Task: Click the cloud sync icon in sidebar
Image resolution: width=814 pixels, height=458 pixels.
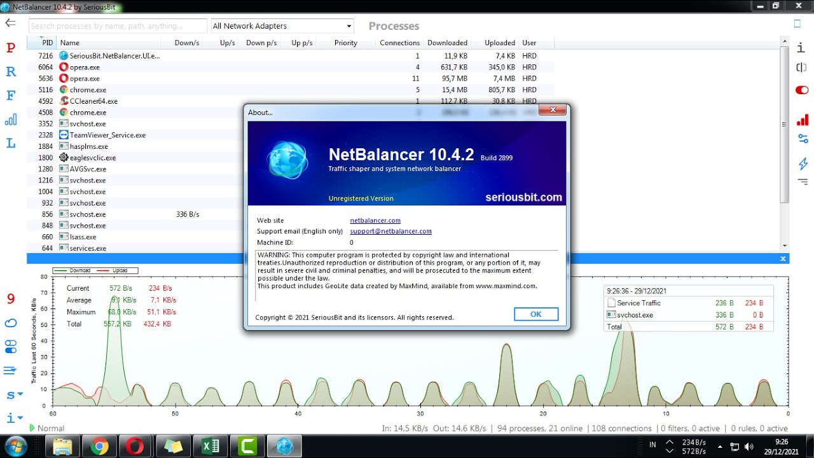Action: click(10, 323)
